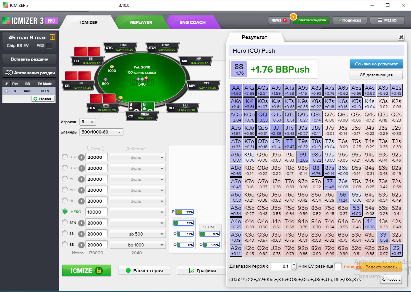411x292 pixels.
Task: Select the AA cell in range grid
Action: pyautogui.click(x=236, y=90)
